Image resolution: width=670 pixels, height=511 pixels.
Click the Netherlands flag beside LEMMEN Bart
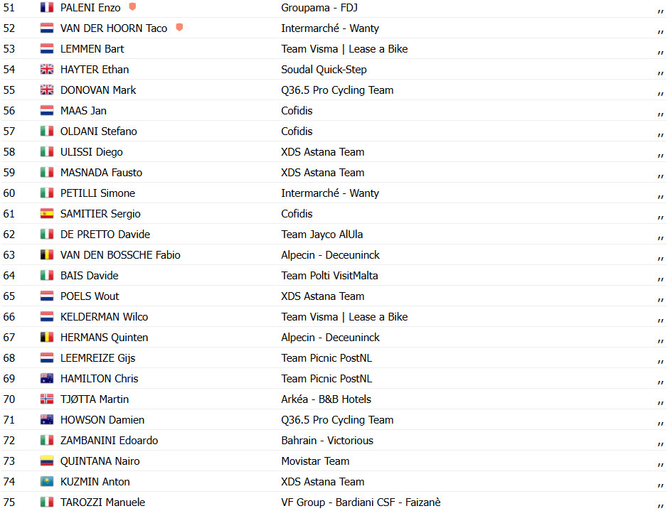coord(47,48)
